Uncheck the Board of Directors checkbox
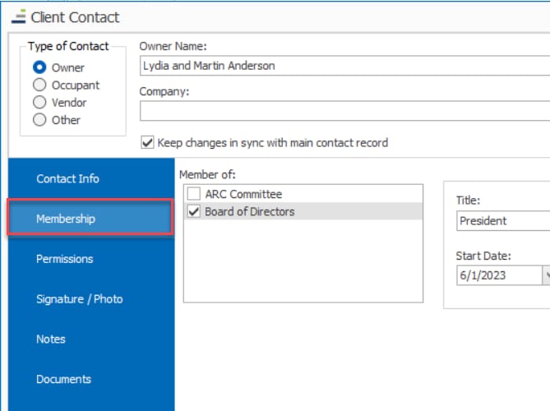 (194, 211)
